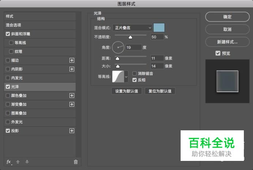Click the 不透明度 value field showing 50
253x170 pixels.
157,37
